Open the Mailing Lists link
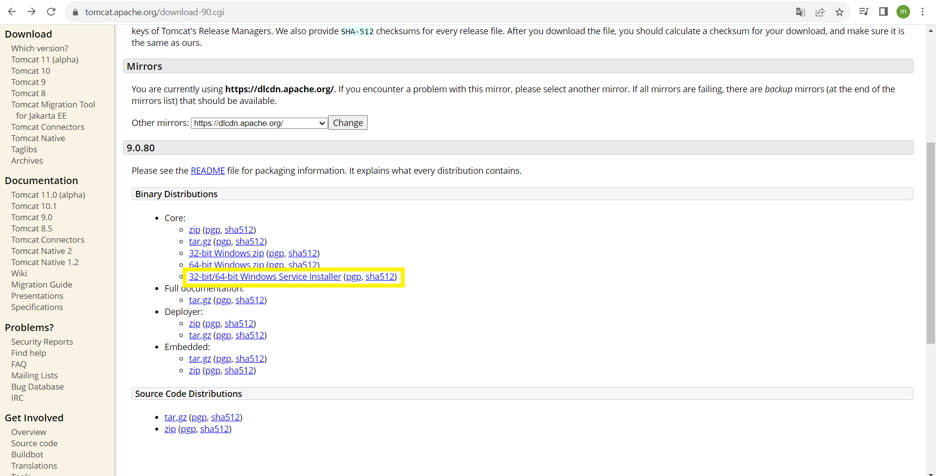The width and height of the screenshot is (936, 476). click(34, 375)
